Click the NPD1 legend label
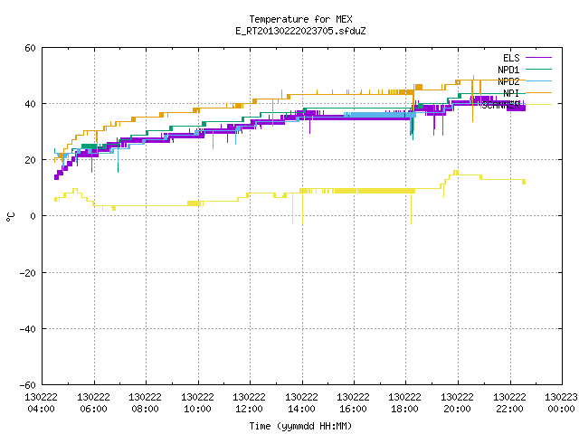This screenshot has width=579, height=434. click(508, 70)
